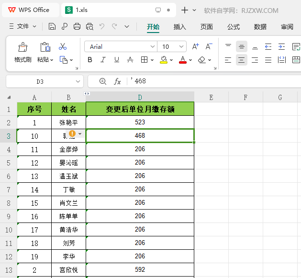The height and width of the screenshot is (278, 301).
Task: Click the Format Painter brush icon
Action: (23, 47)
